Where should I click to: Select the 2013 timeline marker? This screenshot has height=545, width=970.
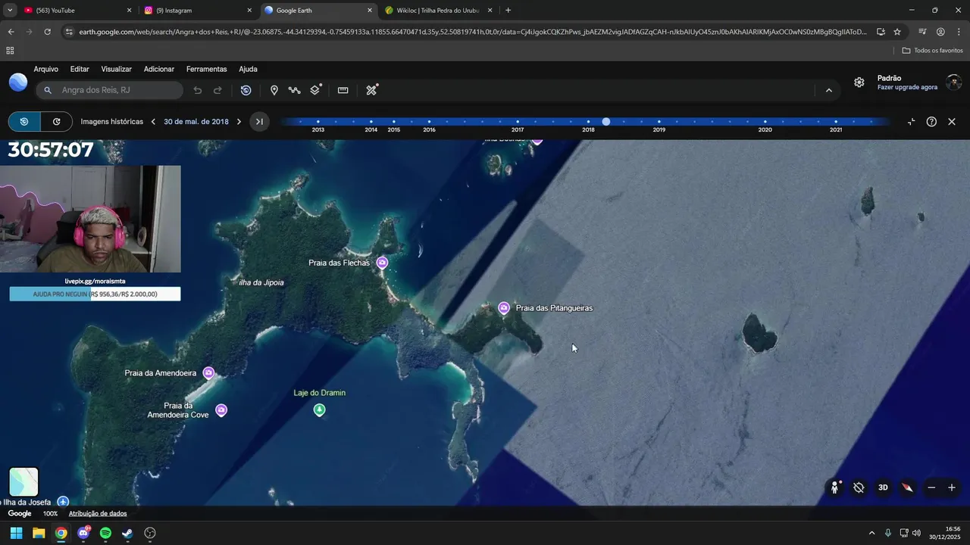click(318, 122)
